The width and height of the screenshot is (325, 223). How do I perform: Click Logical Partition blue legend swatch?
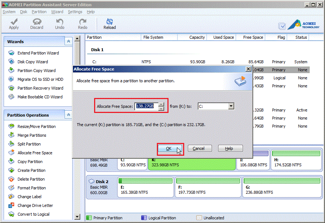[x=144, y=218]
